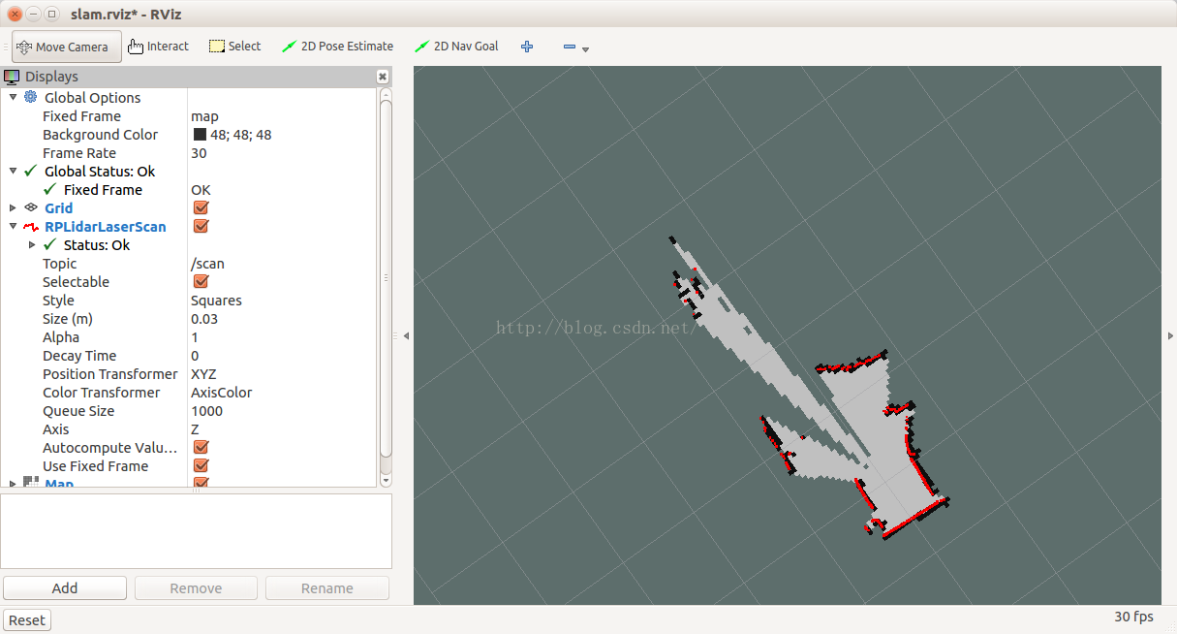The width and height of the screenshot is (1177, 634).
Task: Maximize the RViz window
Action: tap(51, 14)
